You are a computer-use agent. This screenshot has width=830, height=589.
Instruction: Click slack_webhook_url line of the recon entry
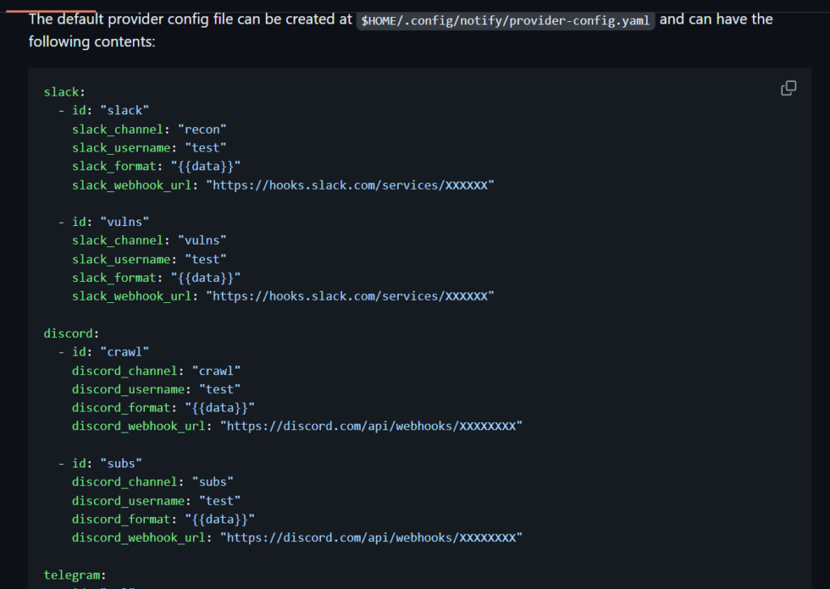pyautogui.click(x=283, y=186)
